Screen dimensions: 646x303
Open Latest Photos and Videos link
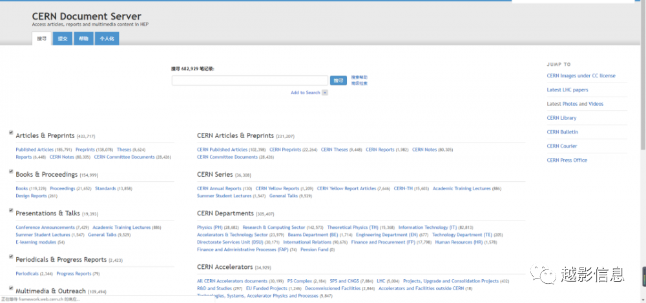click(x=575, y=104)
